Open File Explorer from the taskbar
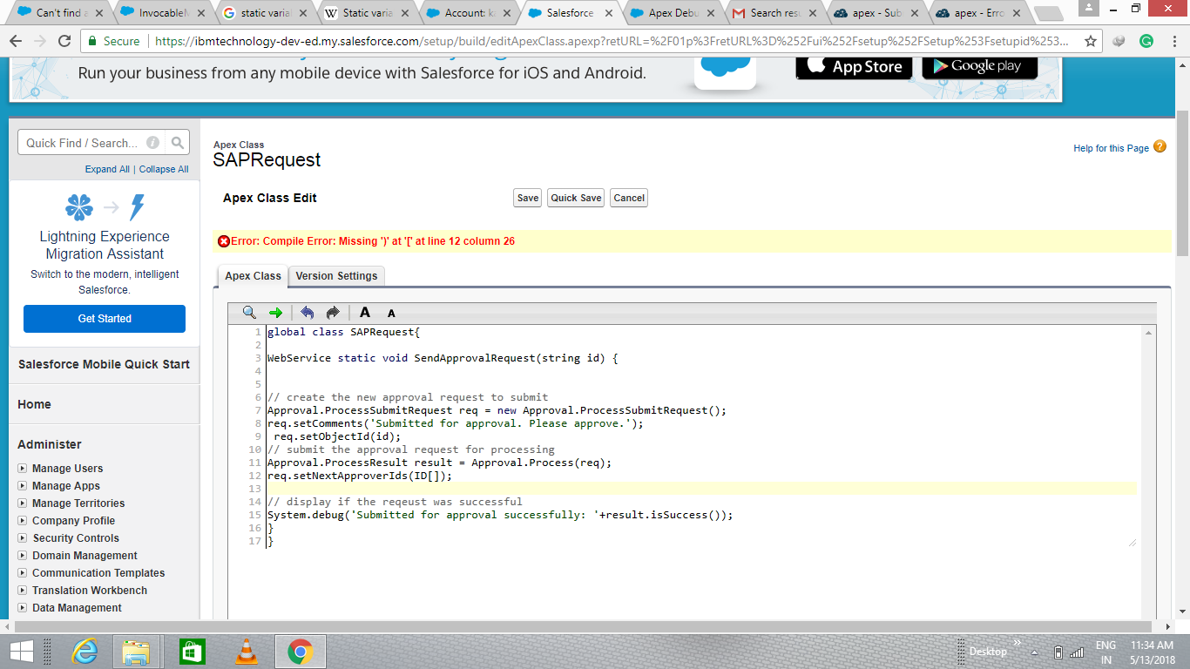This screenshot has width=1190, height=669. click(x=137, y=652)
